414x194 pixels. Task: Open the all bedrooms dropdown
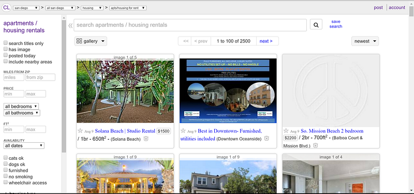coord(21,107)
